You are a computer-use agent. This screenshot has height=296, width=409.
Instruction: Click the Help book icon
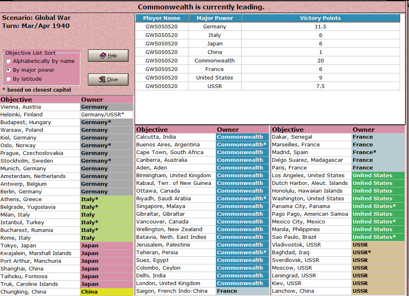coord(103,55)
